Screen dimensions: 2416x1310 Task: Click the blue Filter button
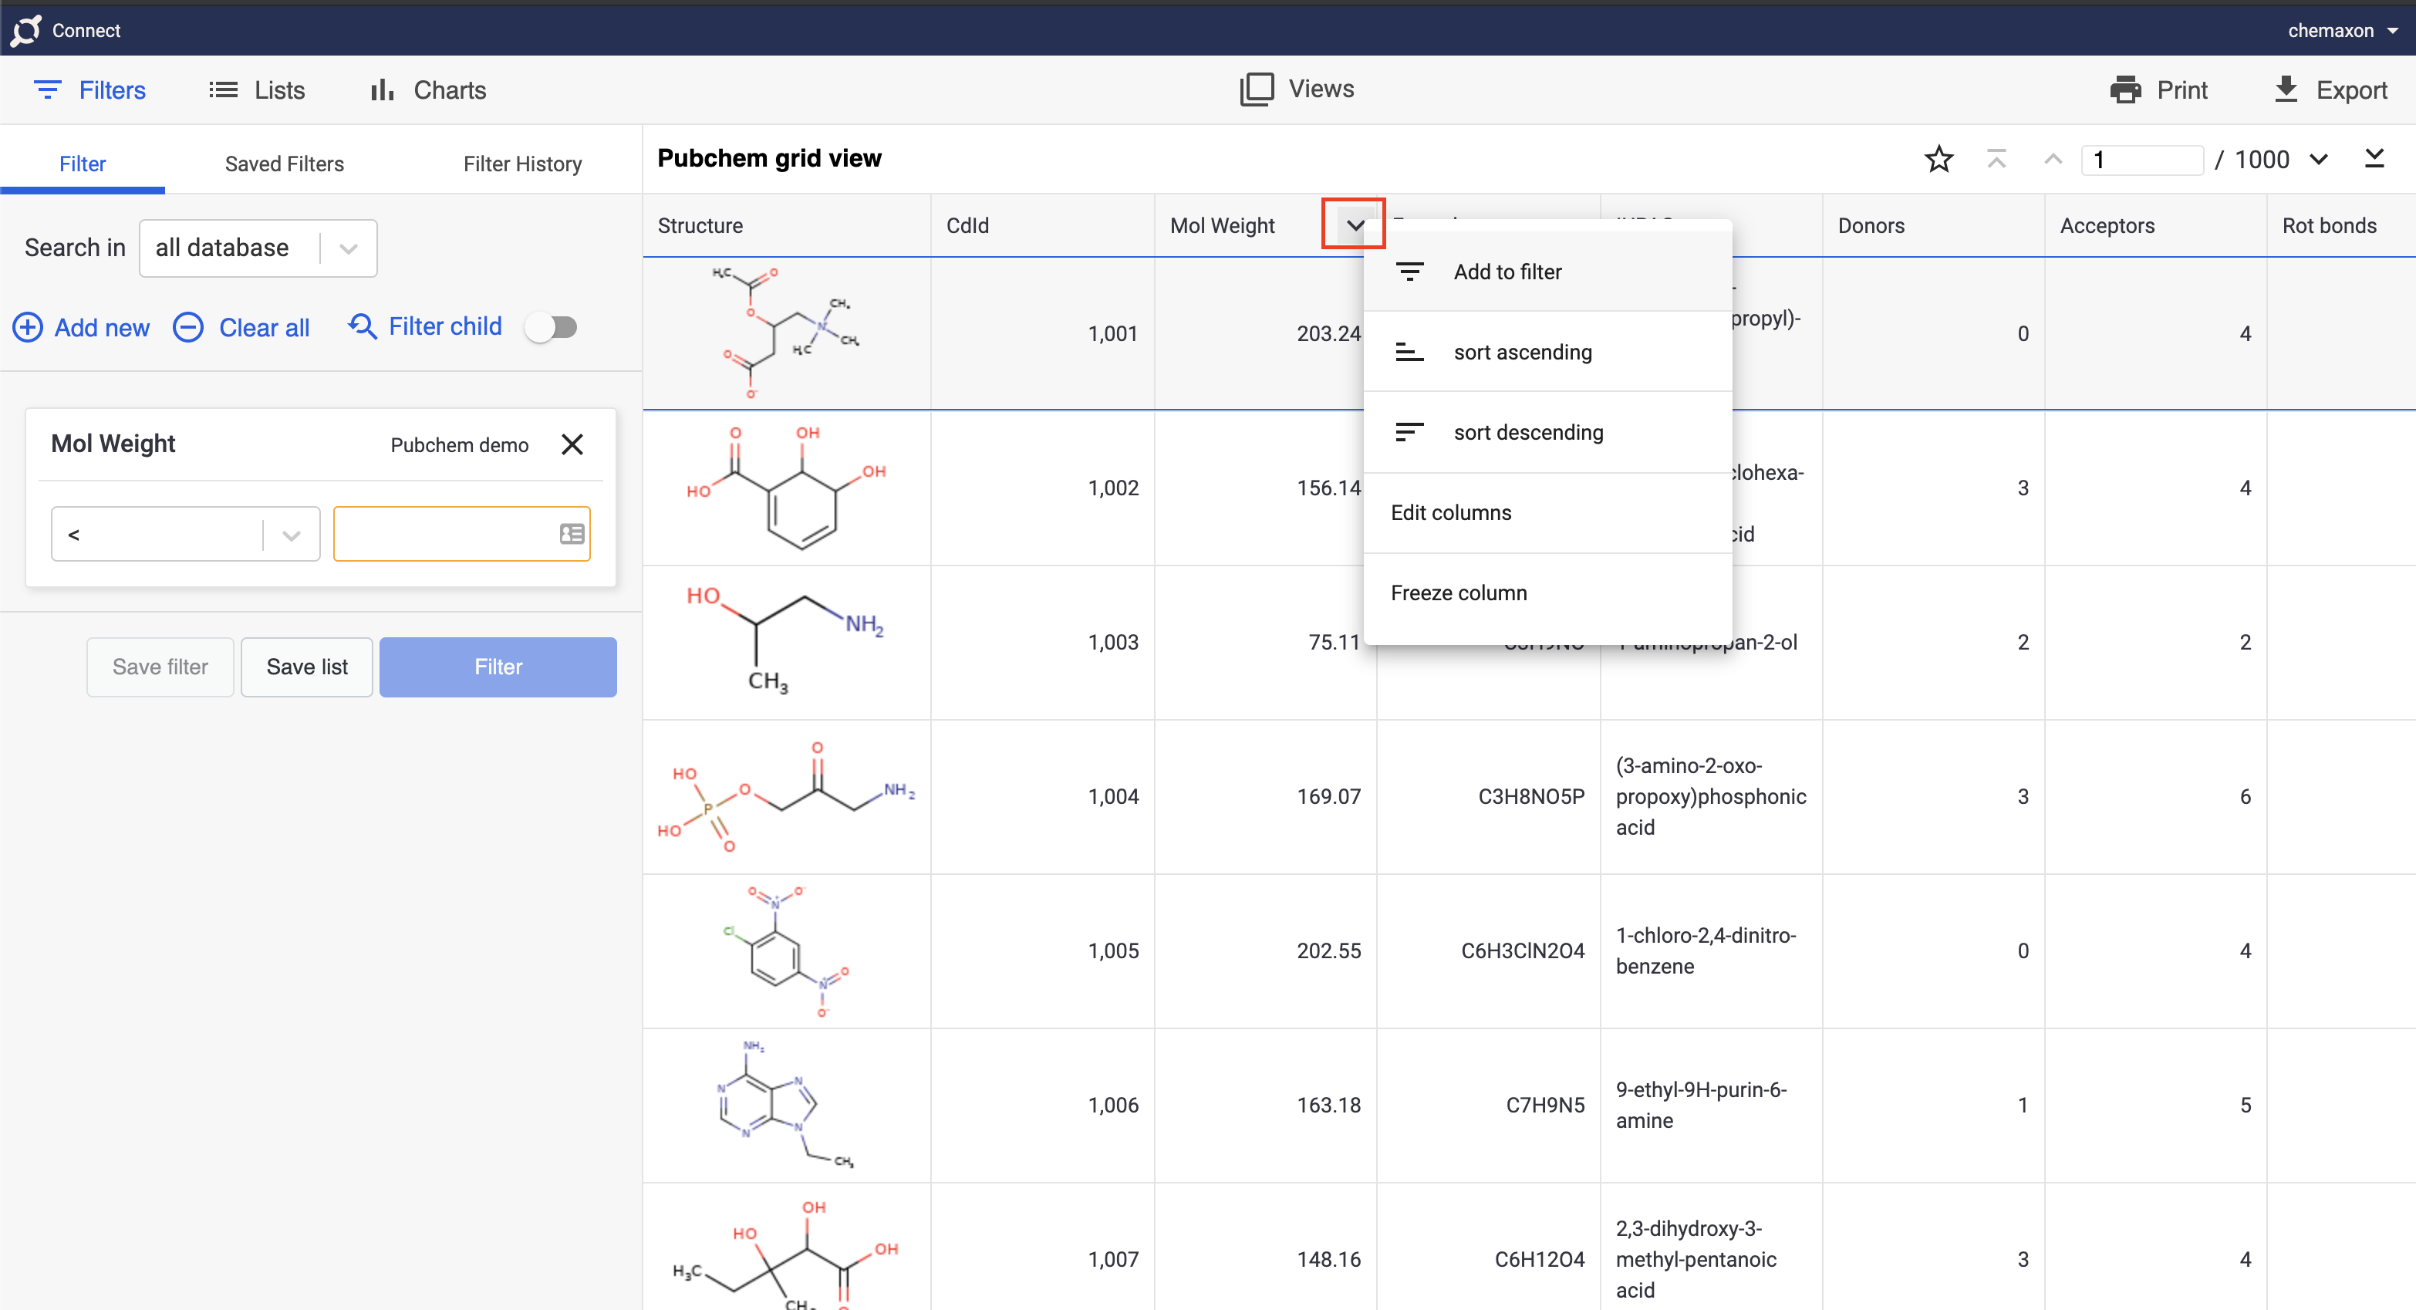click(x=498, y=667)
